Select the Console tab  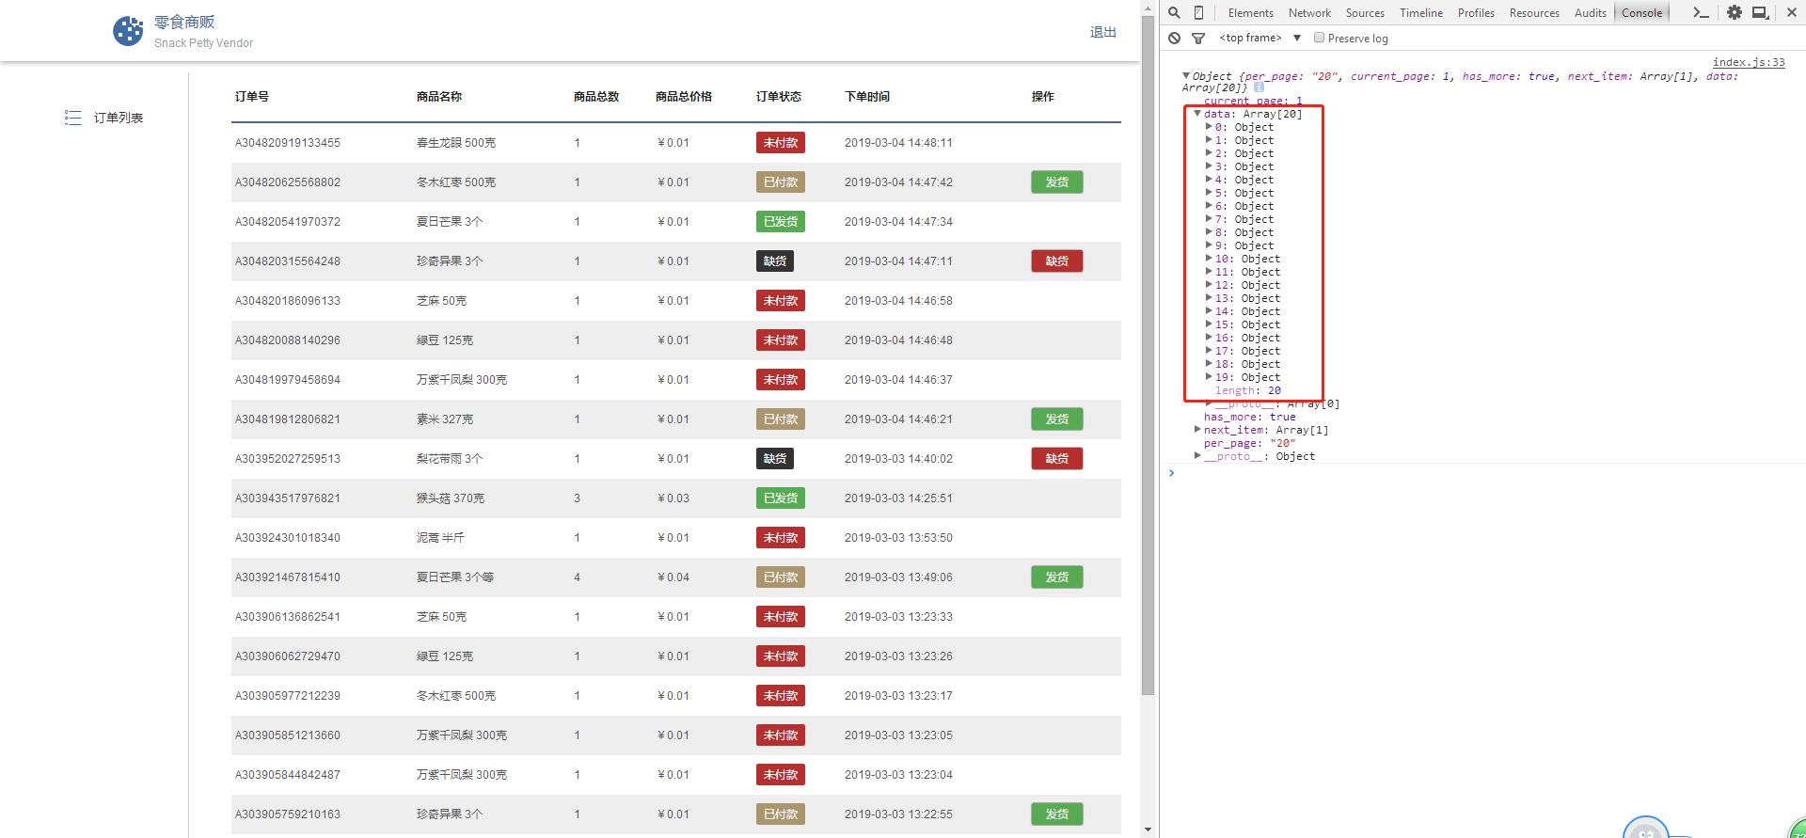(1642, 13)
